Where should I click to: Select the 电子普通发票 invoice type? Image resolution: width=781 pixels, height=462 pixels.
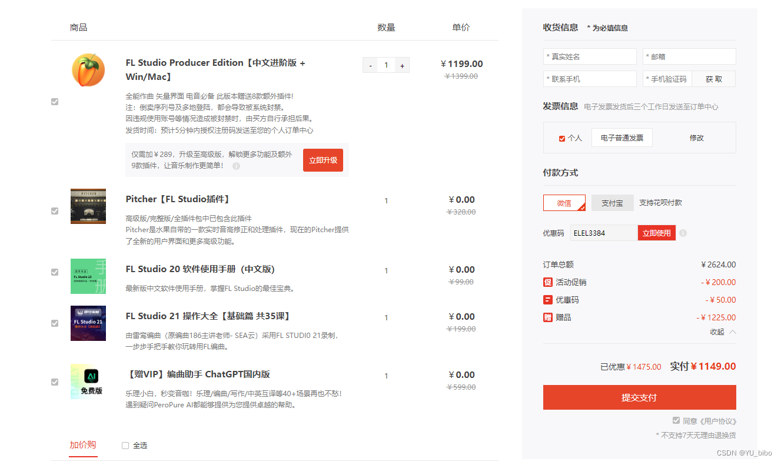(x=622, y=138)
